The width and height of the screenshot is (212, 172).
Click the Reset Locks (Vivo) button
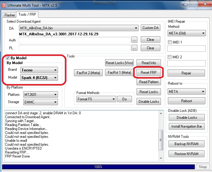click(x=119, y=63)
